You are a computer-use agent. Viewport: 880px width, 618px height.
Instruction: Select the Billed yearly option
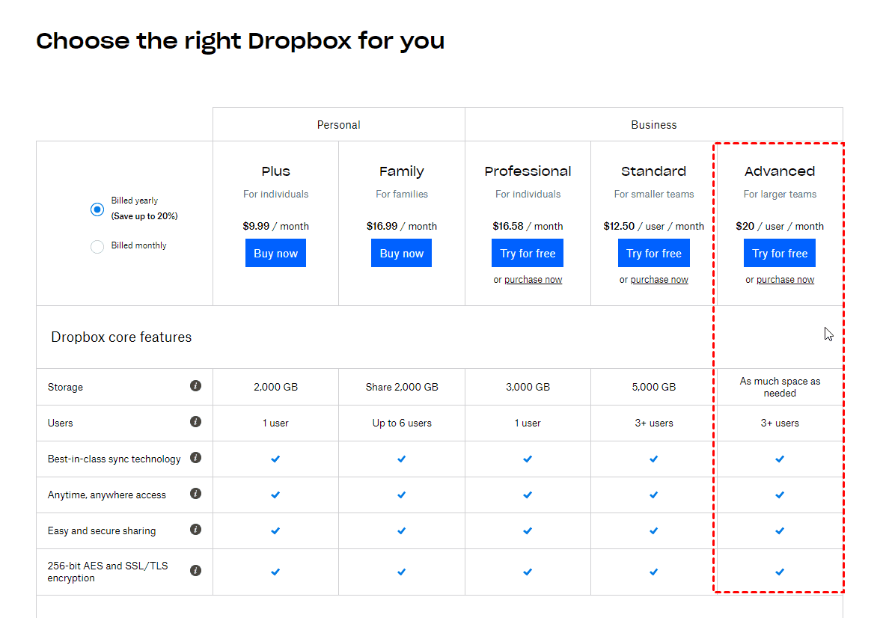[x=97, y=209]
